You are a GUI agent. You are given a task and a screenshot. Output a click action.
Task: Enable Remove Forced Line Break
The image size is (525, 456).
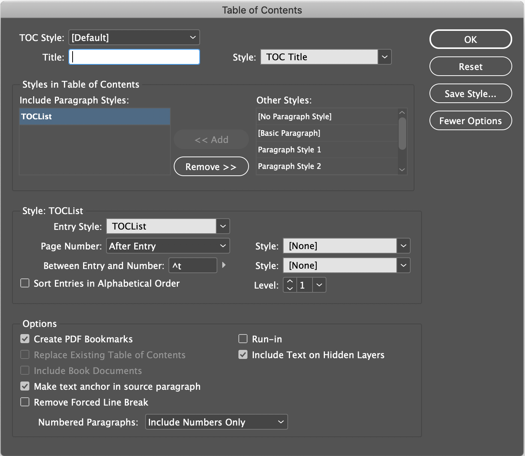click(x=25, y=402)
